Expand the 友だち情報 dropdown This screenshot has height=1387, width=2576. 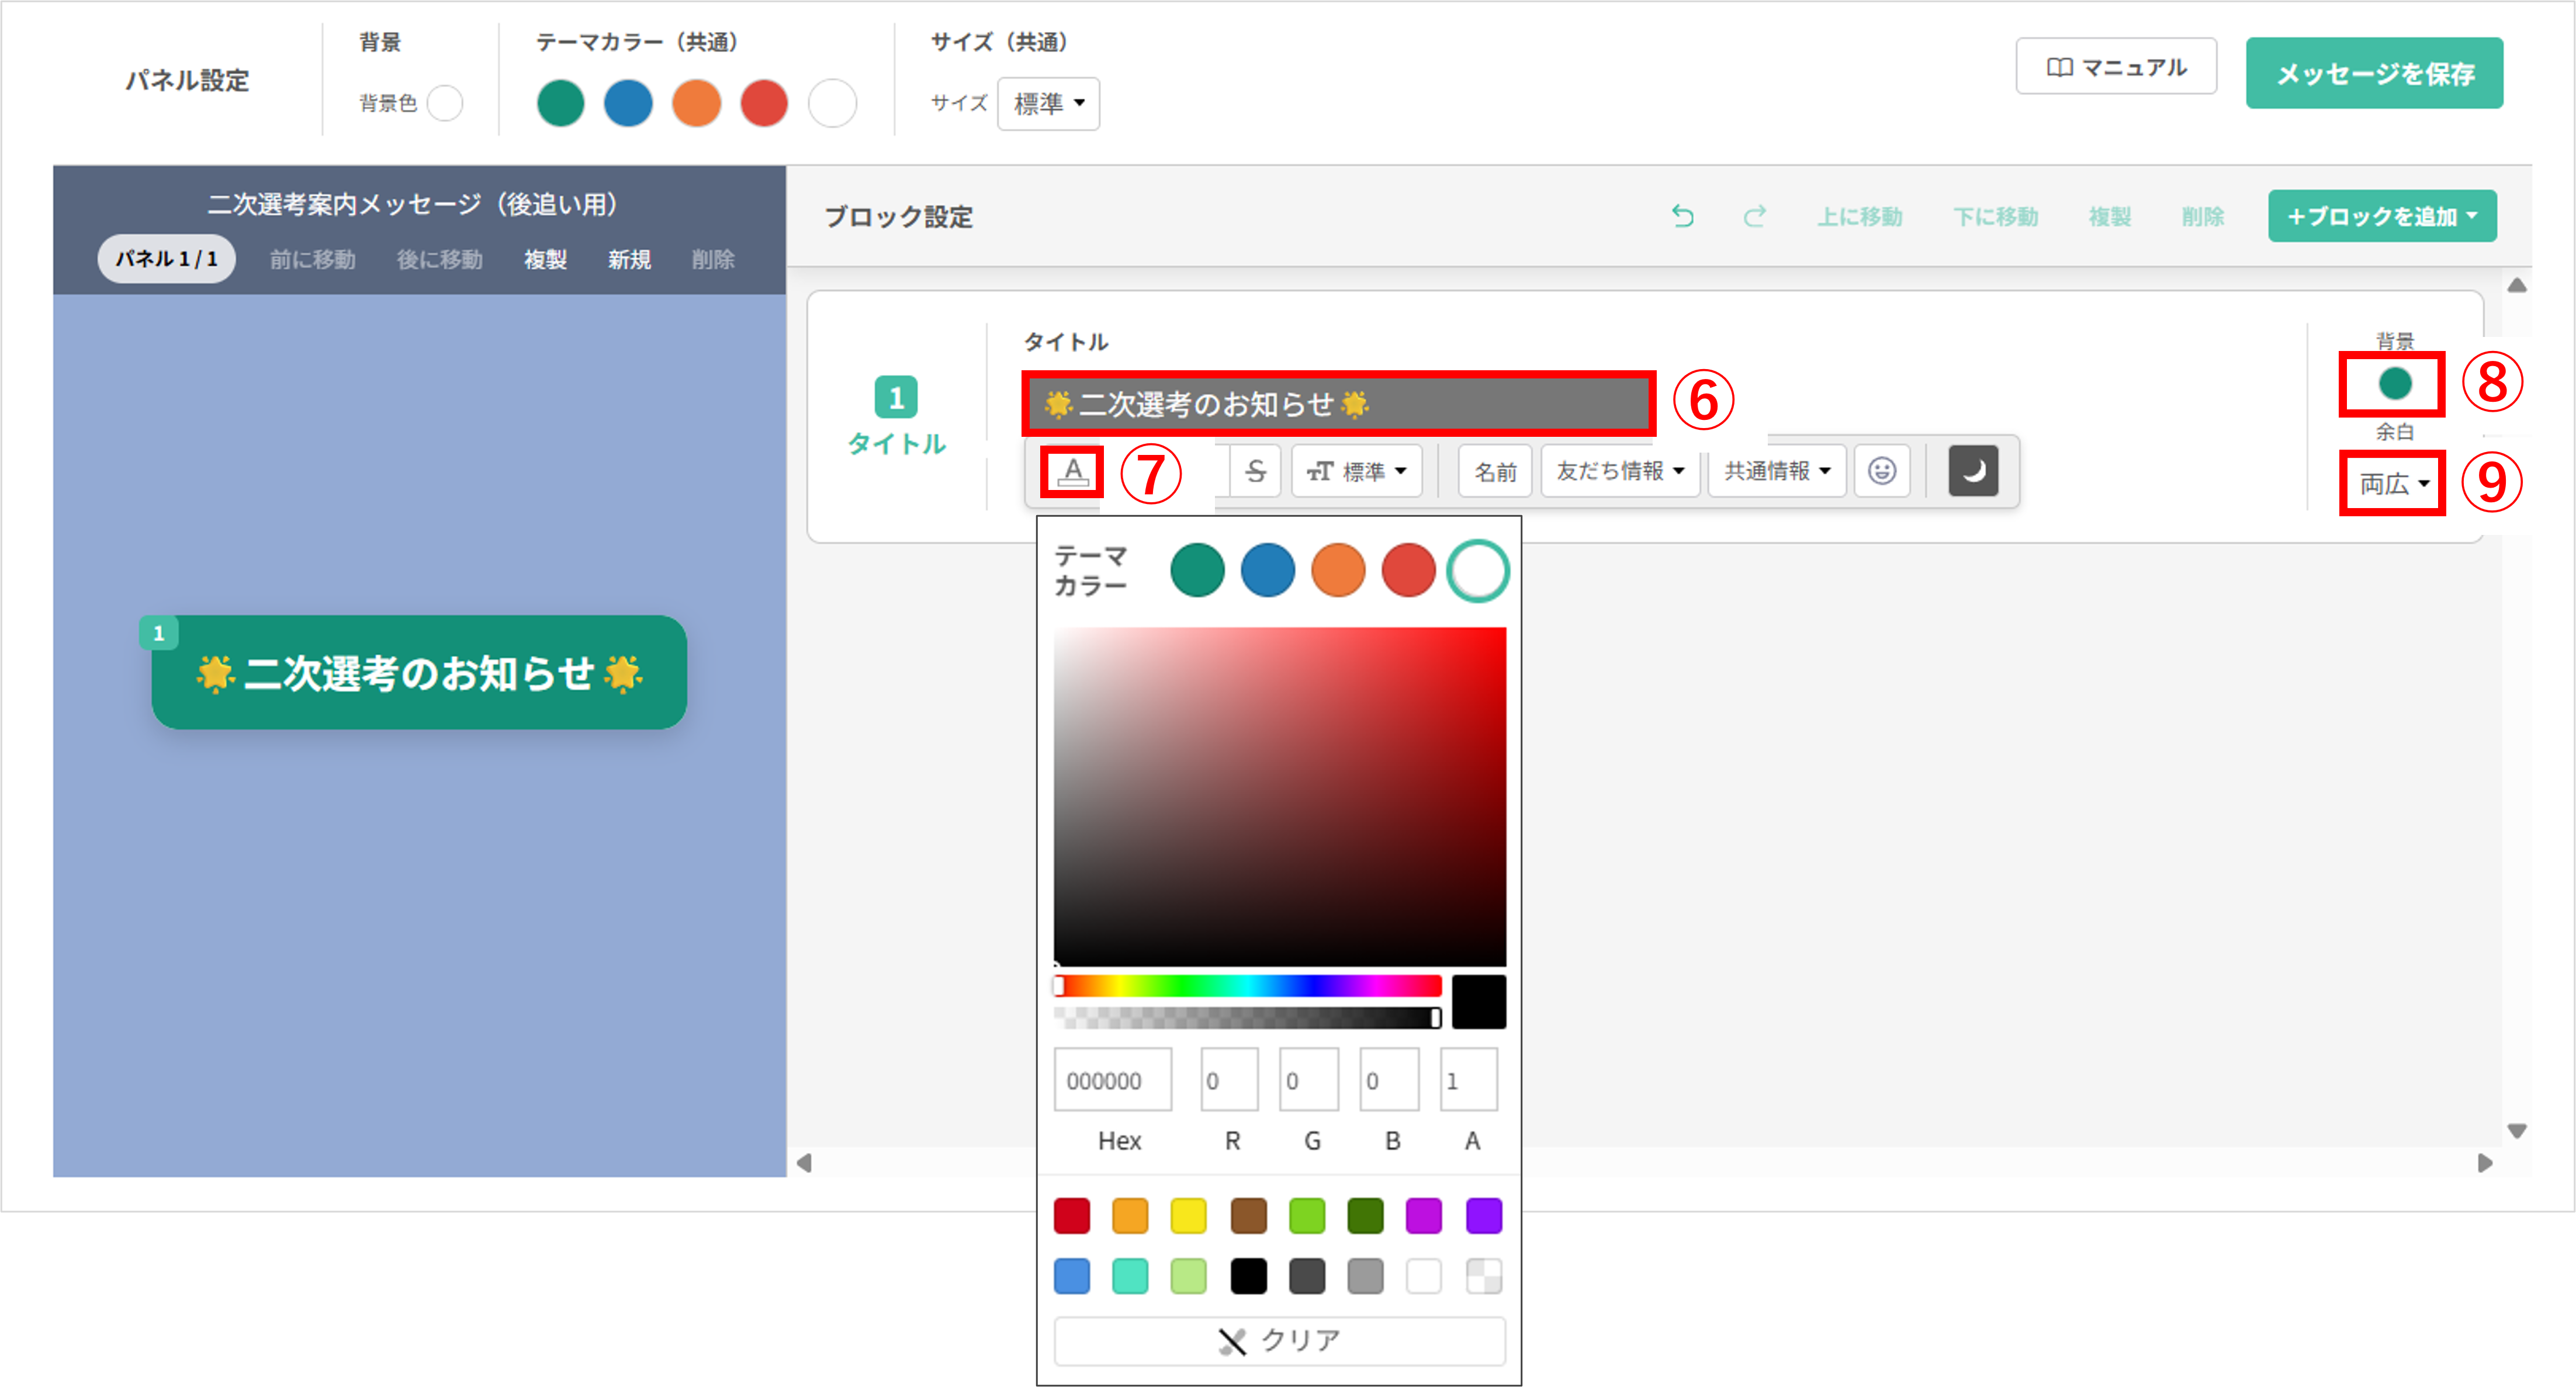(x=1619, y=472)
